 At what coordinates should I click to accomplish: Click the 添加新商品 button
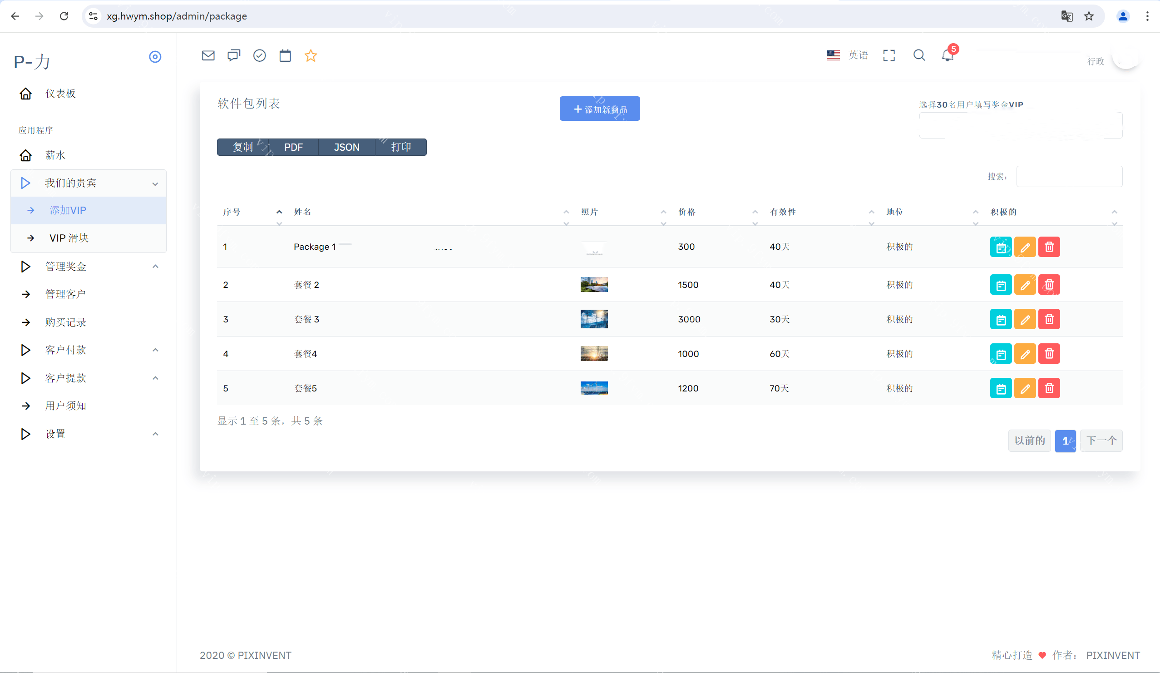[x=599, y=109]
